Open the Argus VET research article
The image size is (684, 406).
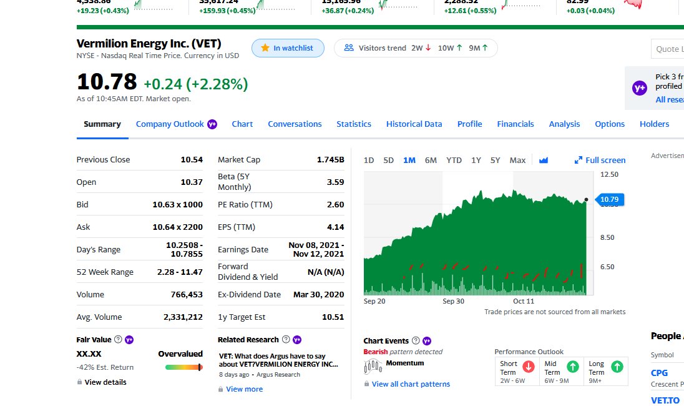(x=278, y=360)
